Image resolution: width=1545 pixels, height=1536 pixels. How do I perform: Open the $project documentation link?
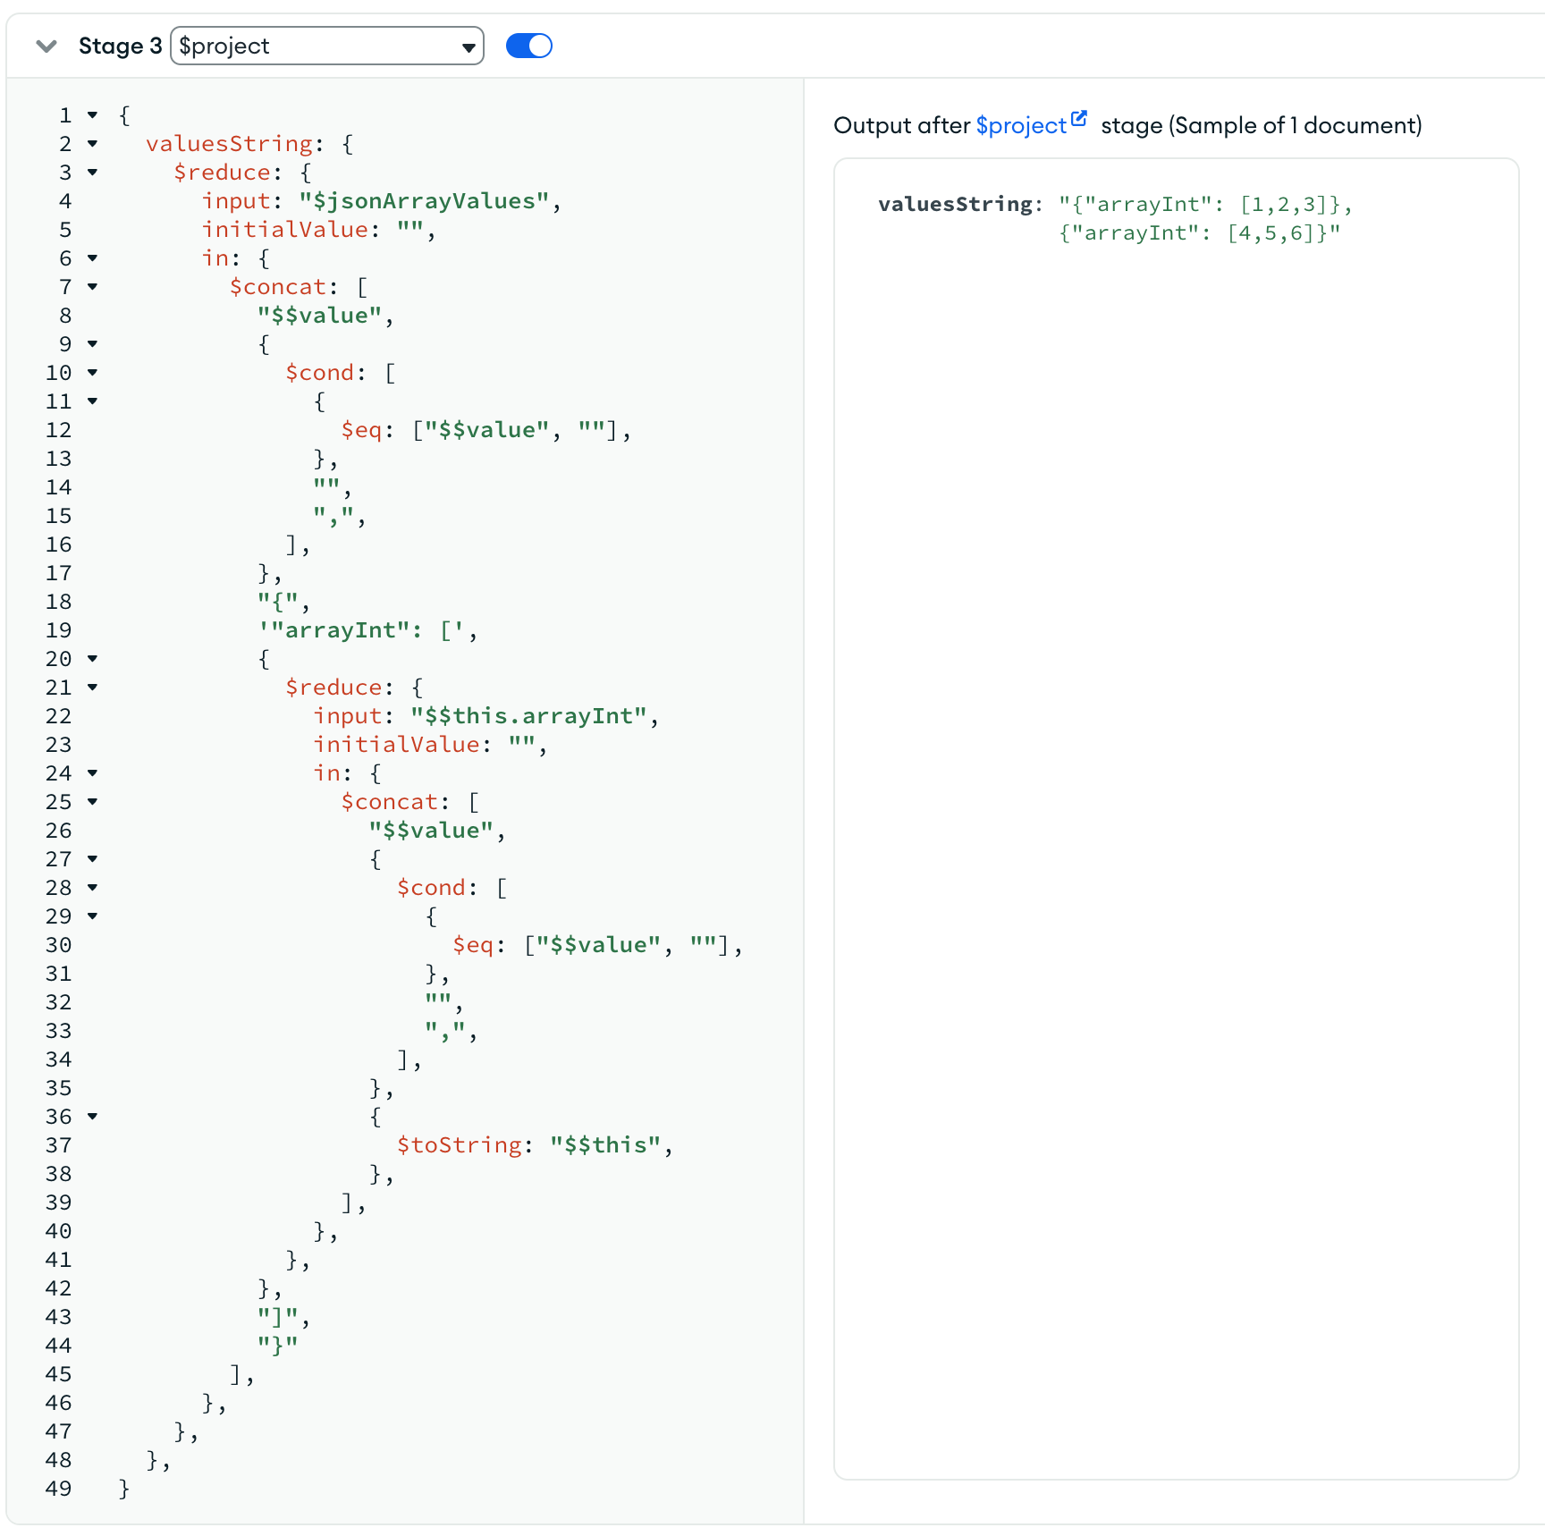pyautogui.click(x=1020, y=126)
